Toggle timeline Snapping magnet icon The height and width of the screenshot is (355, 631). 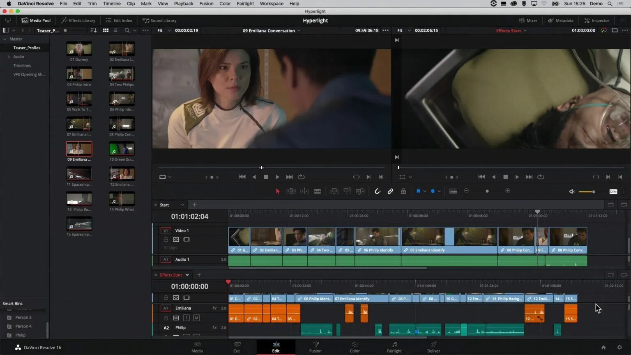[x=377, y=191]
